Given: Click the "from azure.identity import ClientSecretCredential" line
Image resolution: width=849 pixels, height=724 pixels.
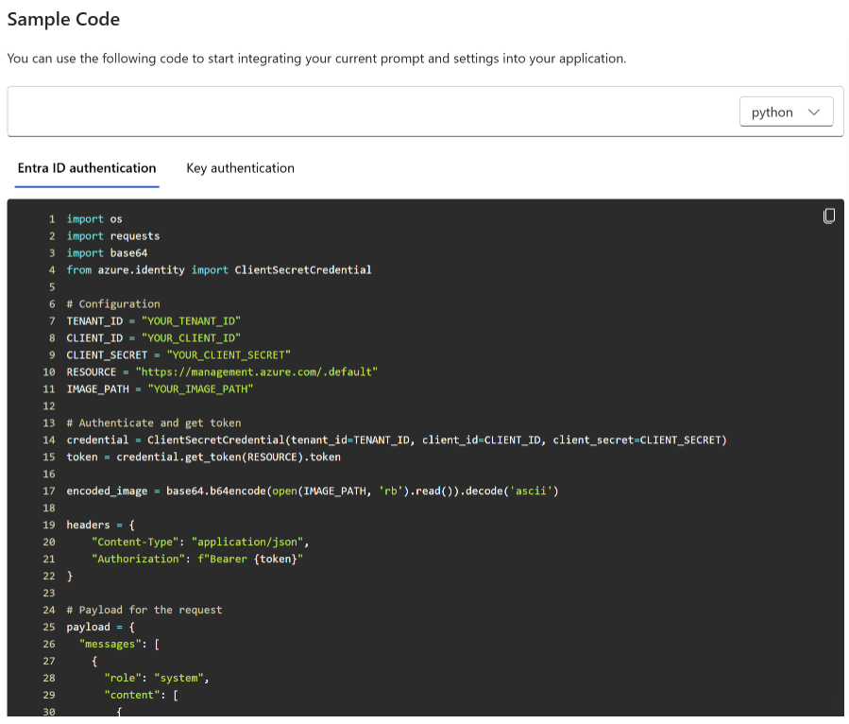Looking at the screenshot, I should pyautogui.click(x=219, y=270).
